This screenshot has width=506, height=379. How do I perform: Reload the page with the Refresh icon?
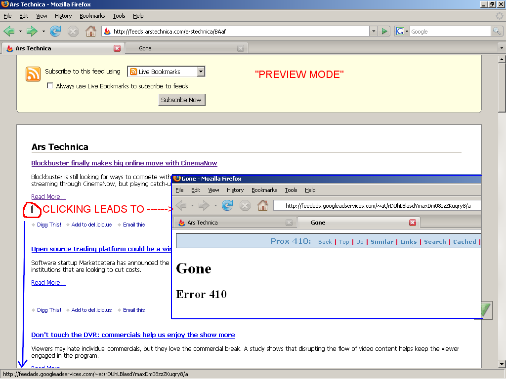coord(55,32)
